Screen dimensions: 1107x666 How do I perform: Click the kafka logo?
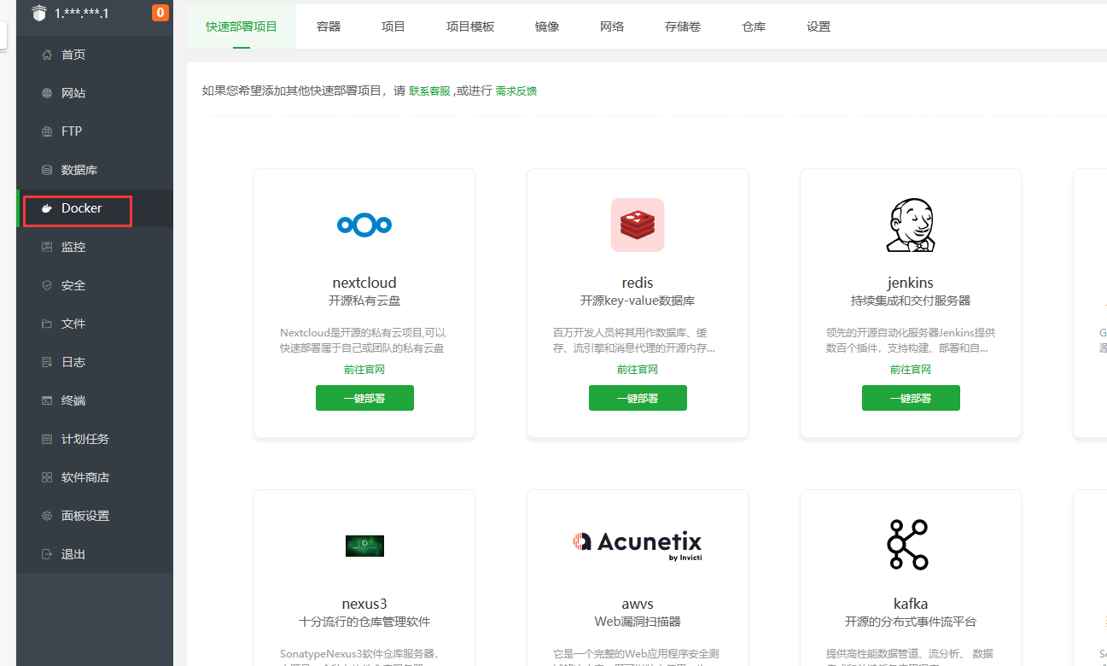[x=907, y=545]
